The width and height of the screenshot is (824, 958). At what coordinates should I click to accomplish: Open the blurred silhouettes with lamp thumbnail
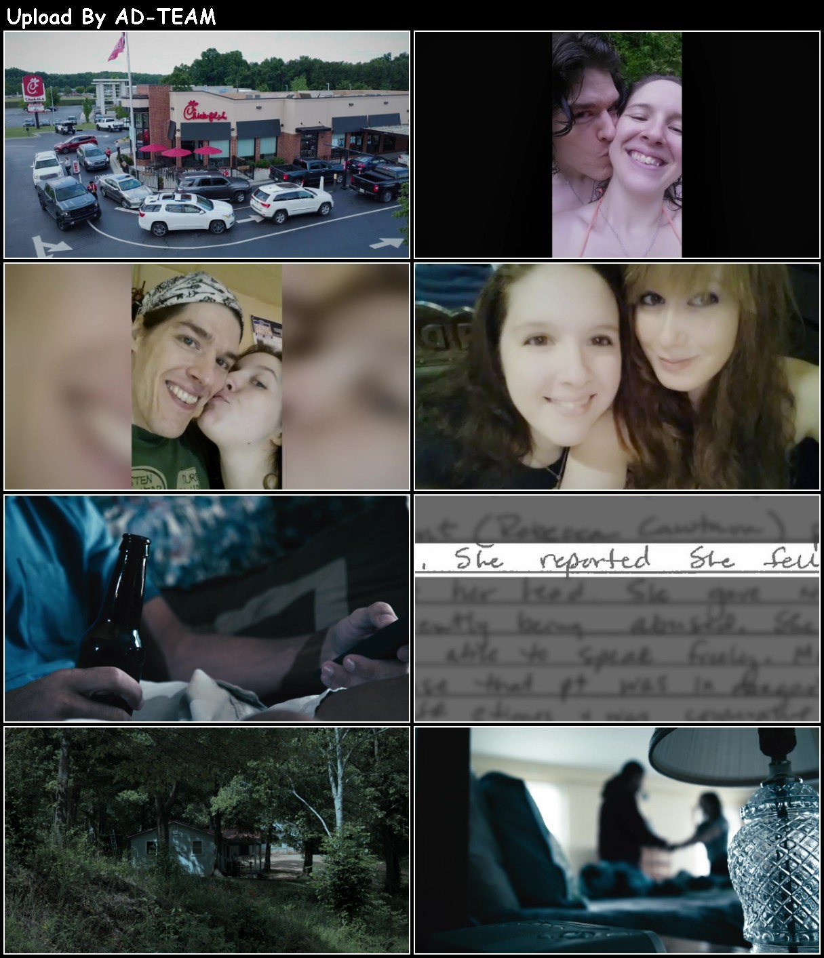coord(617,841)
